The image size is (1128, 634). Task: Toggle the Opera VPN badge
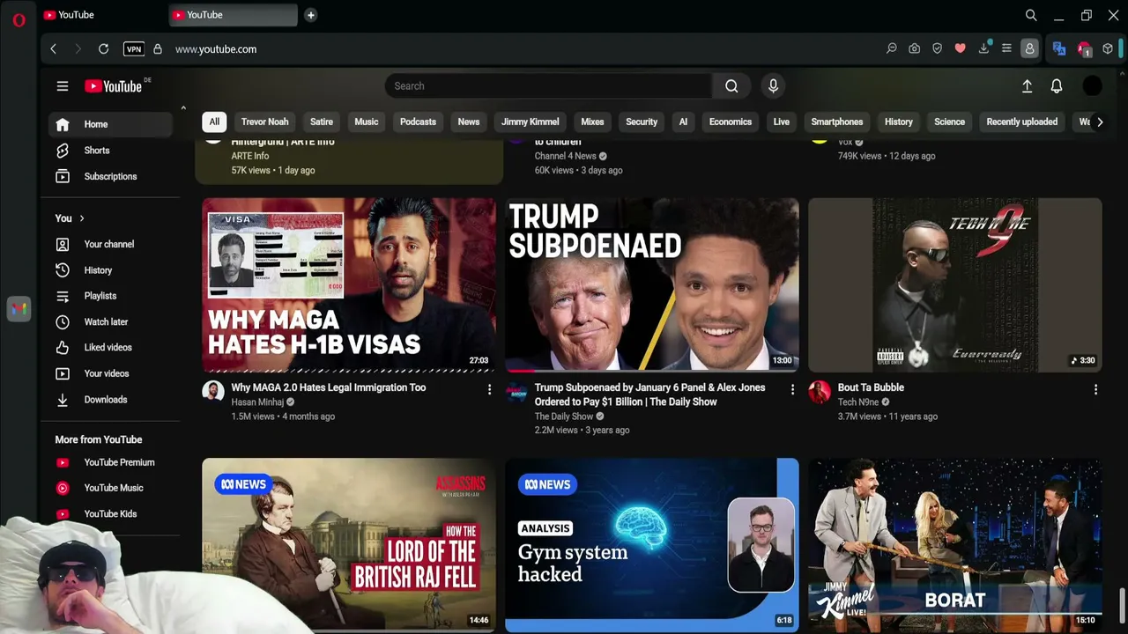click(x=134, y=49)
